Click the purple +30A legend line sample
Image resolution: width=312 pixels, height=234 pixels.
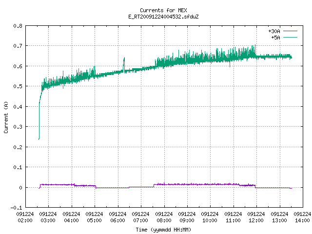pos(290,31)
